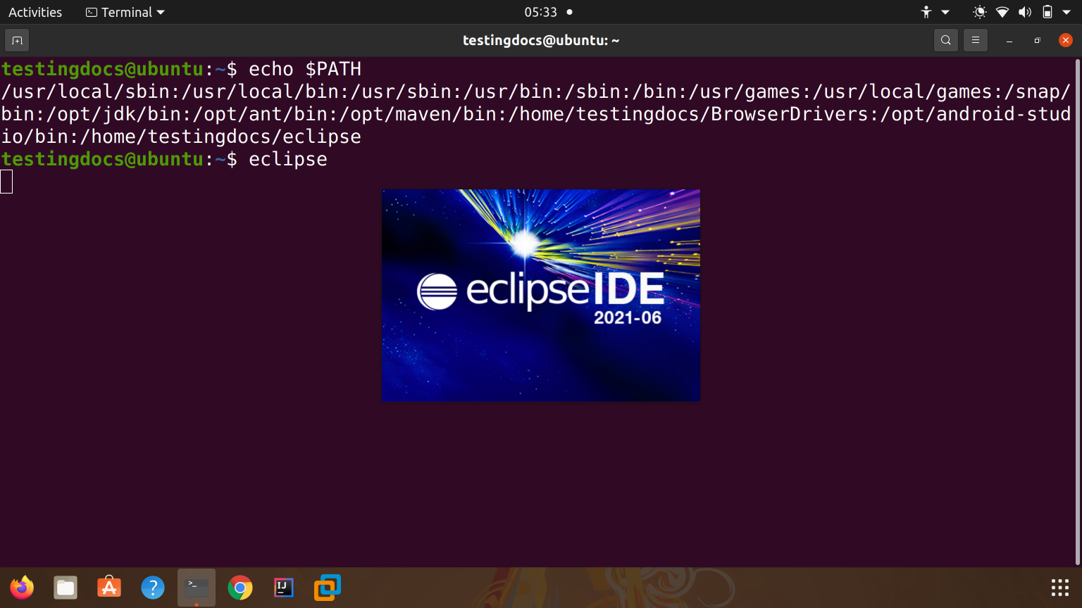
Task: Click the terminal window title testingdocs@ubuntu
Action: point(541,40)
